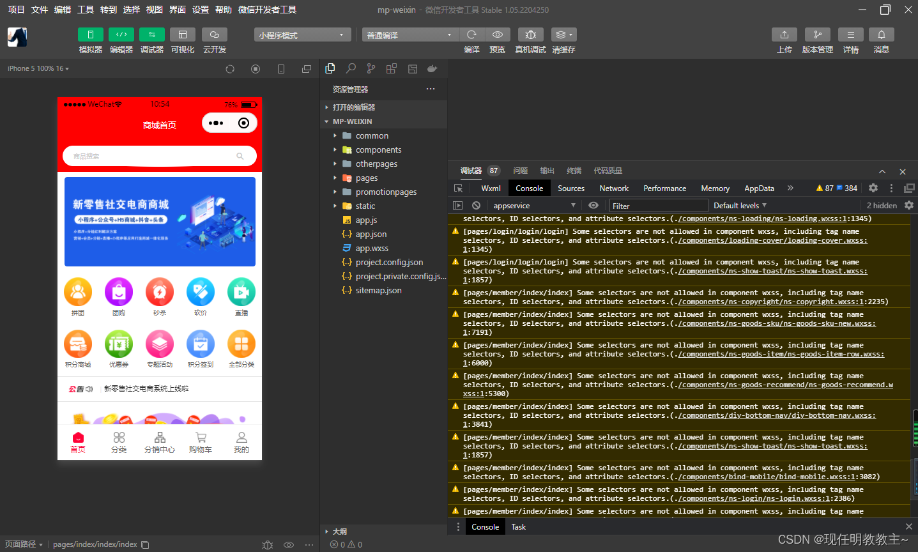Open the clear cache (清缓存) dropdown

563,34
